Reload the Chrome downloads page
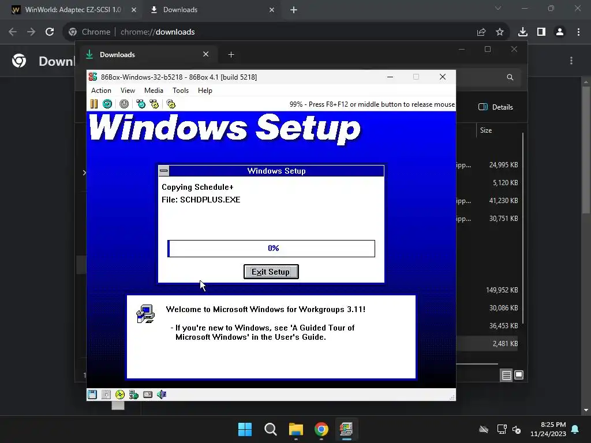Image resolution: width=591 pixels, height=443 pixels. pyautogui.click(x=50, y=32)
